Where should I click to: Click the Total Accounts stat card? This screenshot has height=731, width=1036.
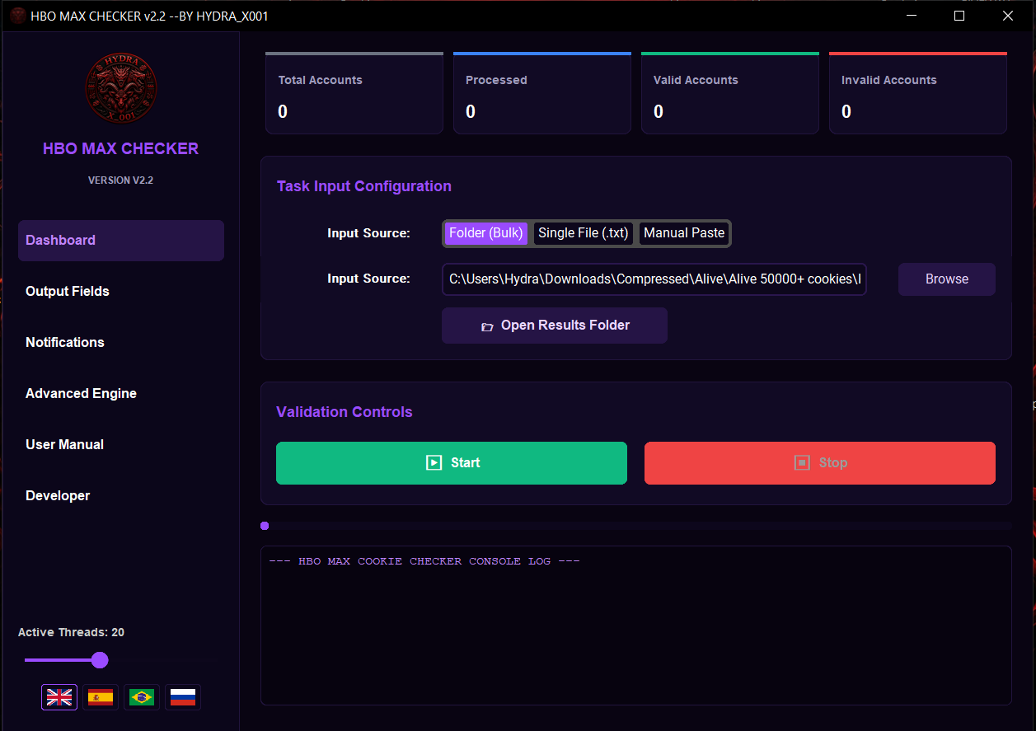(354, 93)
